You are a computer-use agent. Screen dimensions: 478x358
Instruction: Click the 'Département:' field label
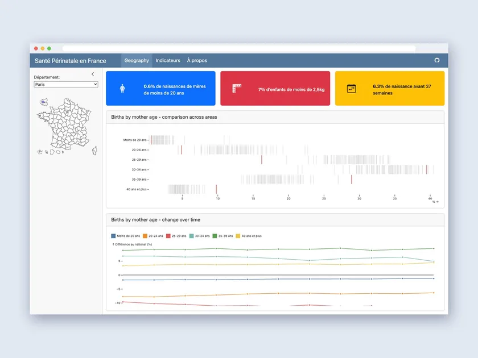tap(47, 77)
